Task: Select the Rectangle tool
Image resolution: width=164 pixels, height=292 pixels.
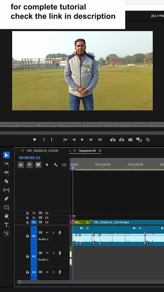Action: pyautogui.click(x=6, y=207)
